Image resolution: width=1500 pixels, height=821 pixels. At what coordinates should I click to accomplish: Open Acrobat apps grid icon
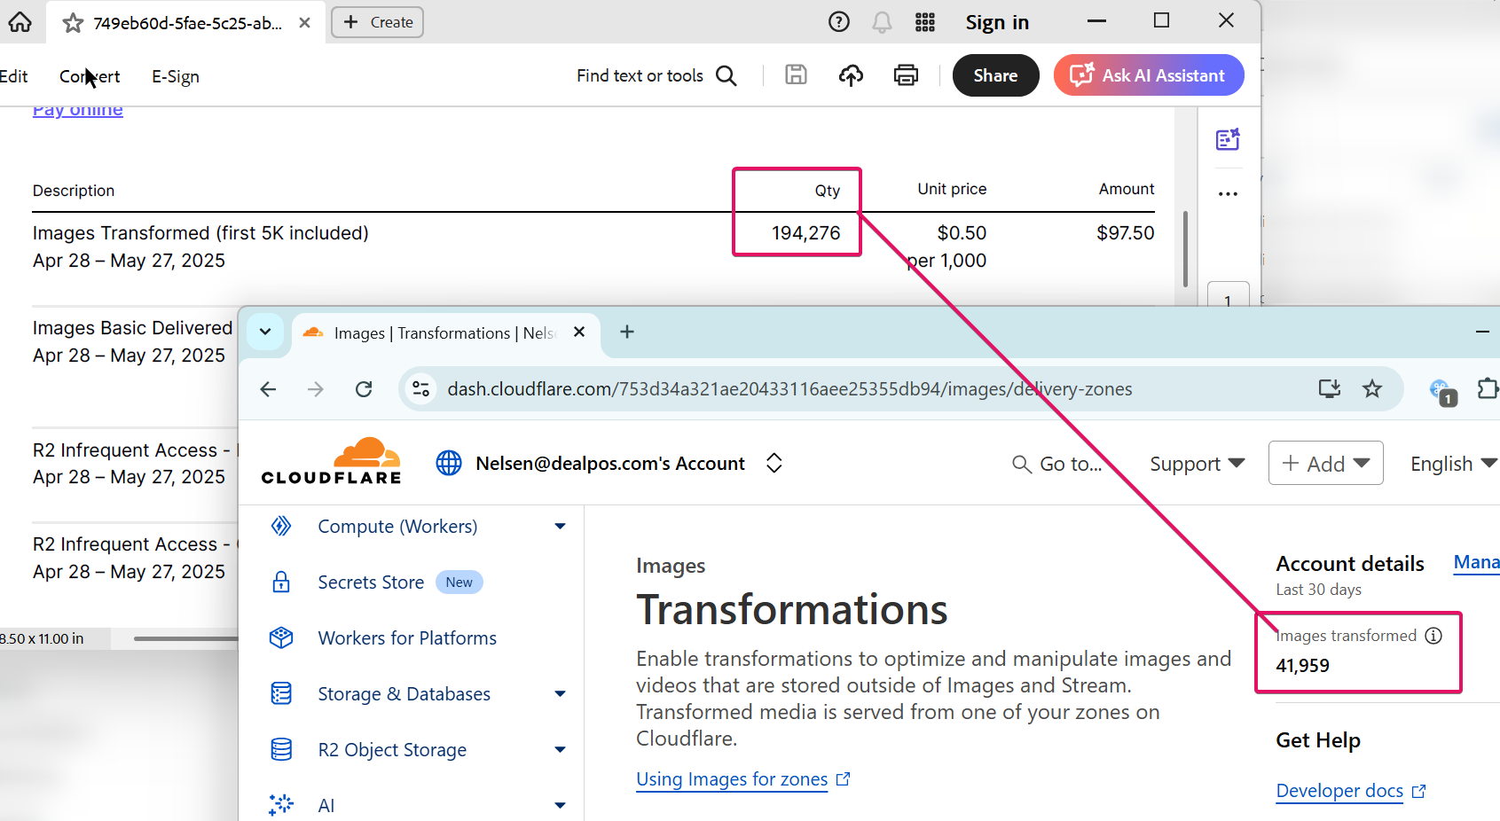(x=924, y=22)
